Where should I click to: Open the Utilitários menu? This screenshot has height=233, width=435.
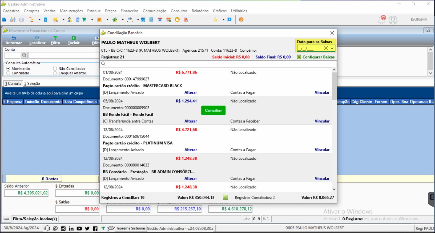239,11
